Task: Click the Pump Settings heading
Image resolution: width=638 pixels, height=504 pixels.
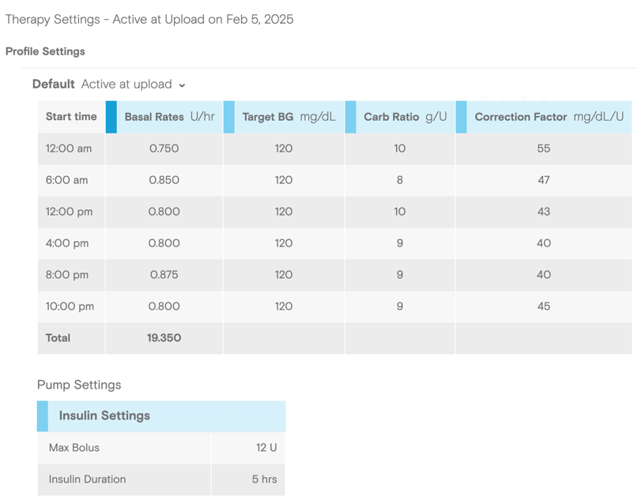Action: pyautogui.click(x=79, y=386)
